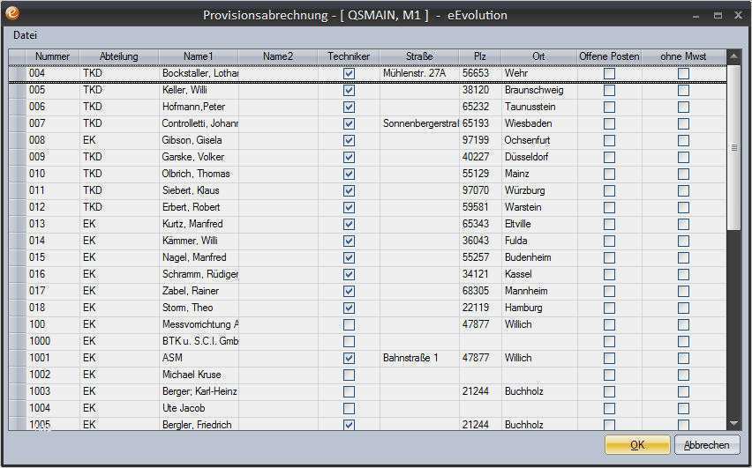Click the Plz column header
The image size is (752, 468).
click(479, 56)
